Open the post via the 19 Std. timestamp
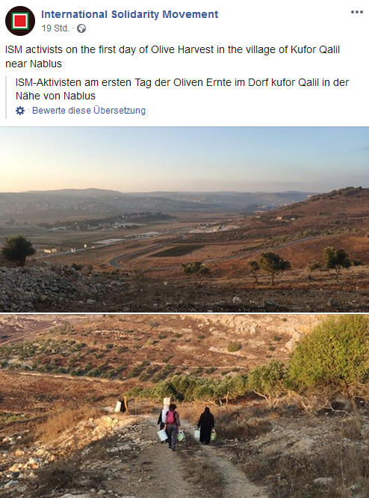 (55, 28)
